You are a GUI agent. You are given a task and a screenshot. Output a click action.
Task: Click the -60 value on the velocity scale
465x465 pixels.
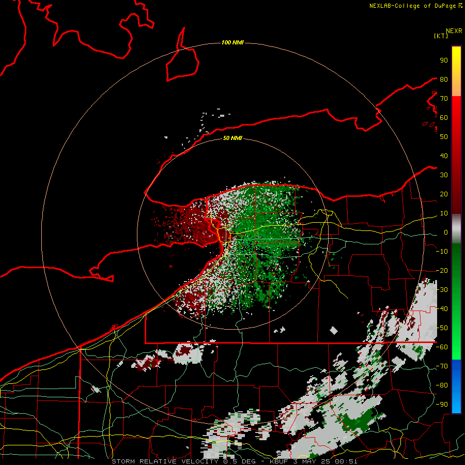click(442, 347)
